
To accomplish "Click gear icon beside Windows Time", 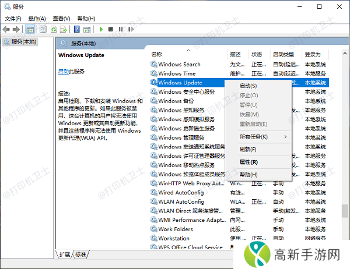I will (153, 73).
